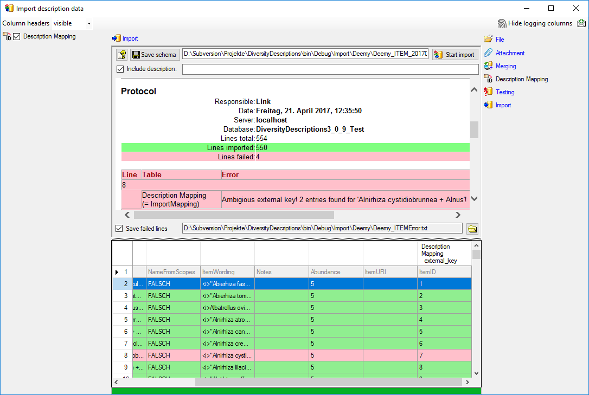Click the Include description text field

tap(330, 69)
